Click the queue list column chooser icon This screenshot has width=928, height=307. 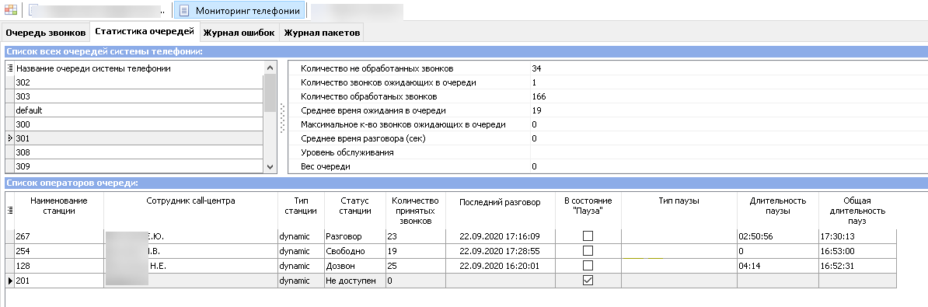point(10,68)
